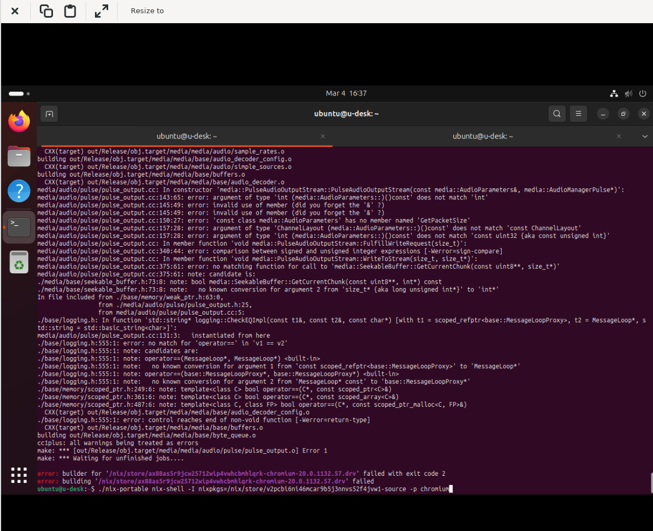Image resolution: width=653 pixels, height=531 pixels.
Task: Open the power menu icon
Action: click(643, 94)
